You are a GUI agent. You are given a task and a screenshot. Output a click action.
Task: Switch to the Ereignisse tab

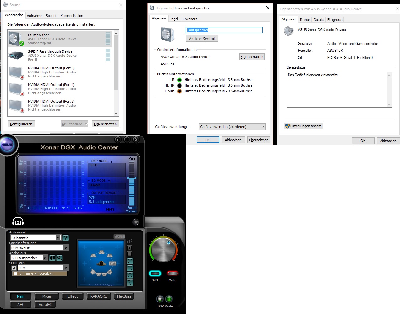click(x=335, y=20)
